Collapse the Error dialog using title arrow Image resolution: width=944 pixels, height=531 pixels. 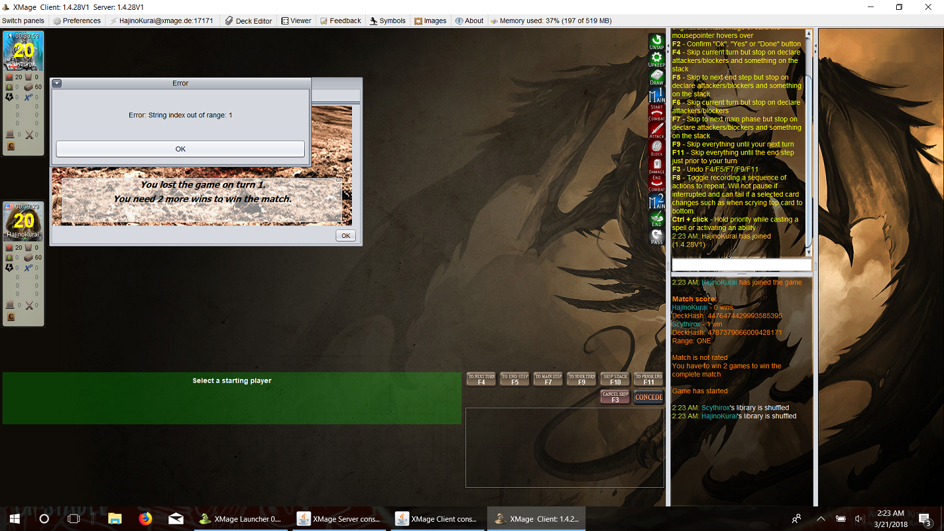pos(57,83)
